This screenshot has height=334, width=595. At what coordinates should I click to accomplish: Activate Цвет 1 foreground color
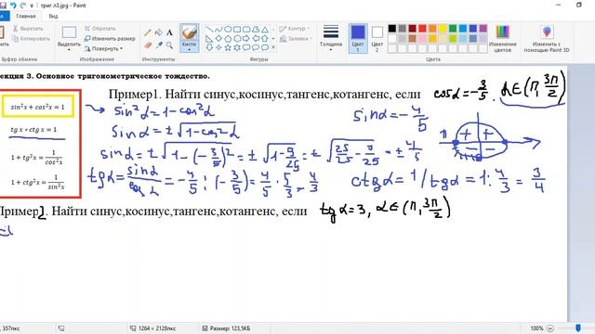(358, 38)
